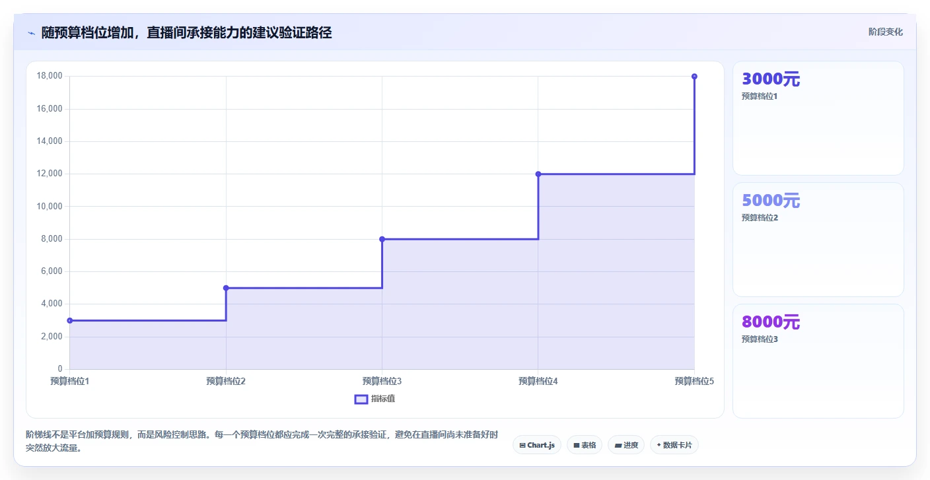The height and width of the screenshot is (480, 930).
Task: Select the 进度 tag chip
Action: point(626,445)
